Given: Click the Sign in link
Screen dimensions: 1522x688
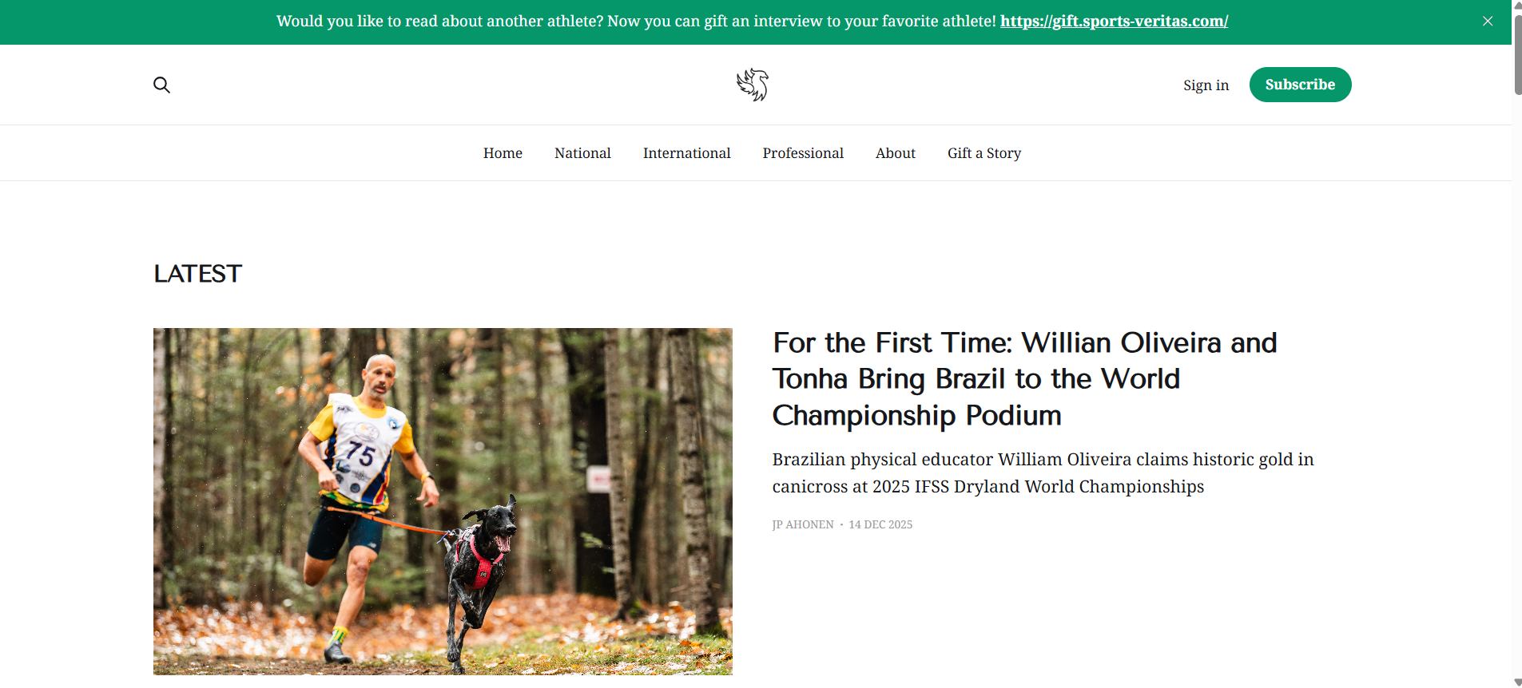Looking at the screenshot, I should (x=1206, y=85).
